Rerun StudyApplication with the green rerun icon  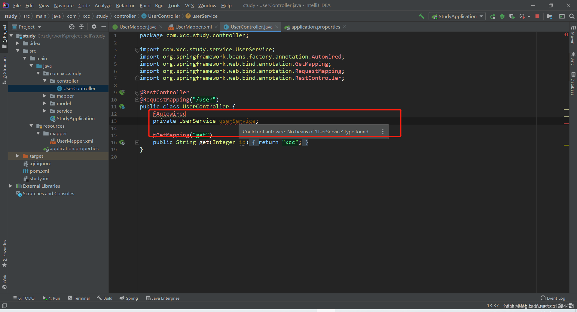493,17
